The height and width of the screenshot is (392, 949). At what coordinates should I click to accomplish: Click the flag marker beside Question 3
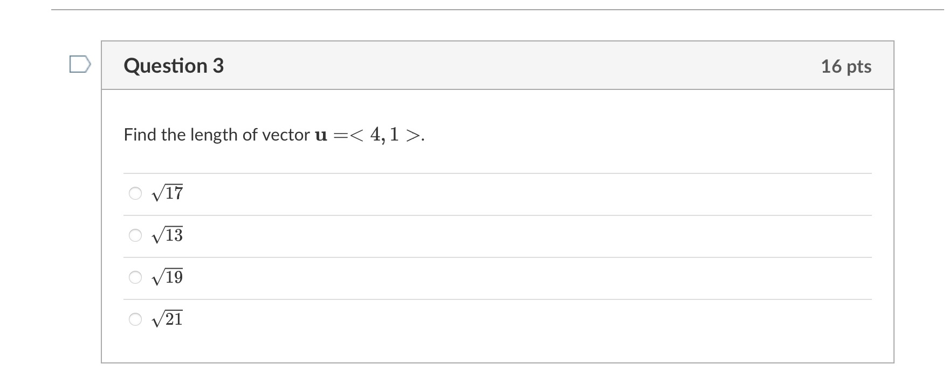81,65
